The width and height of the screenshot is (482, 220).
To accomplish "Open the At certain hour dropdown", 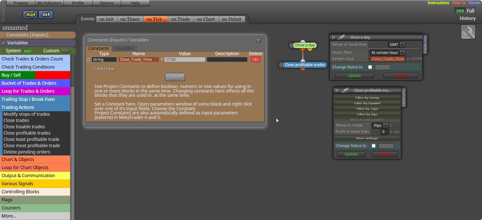I will pyautogui.click(x=387, y=53).
